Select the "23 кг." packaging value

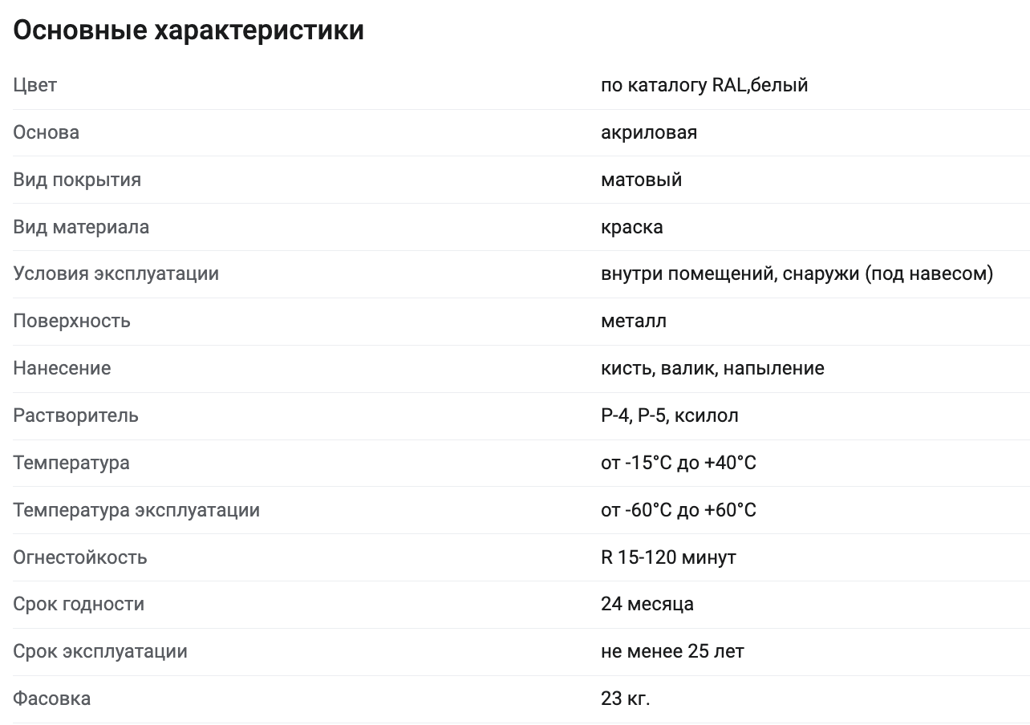625,699
